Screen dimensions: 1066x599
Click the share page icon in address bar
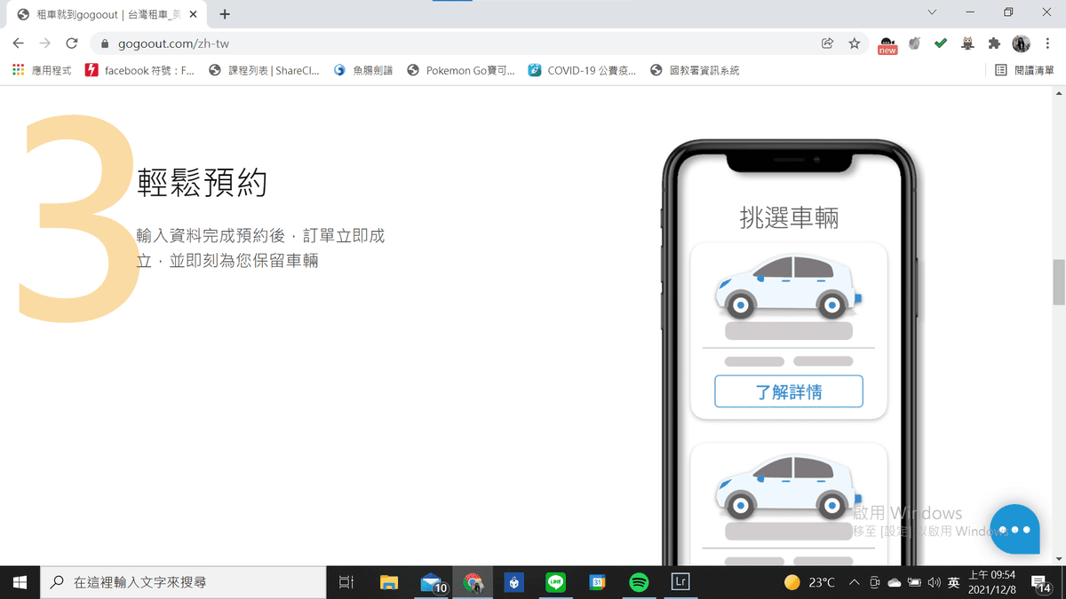(827, 43)
